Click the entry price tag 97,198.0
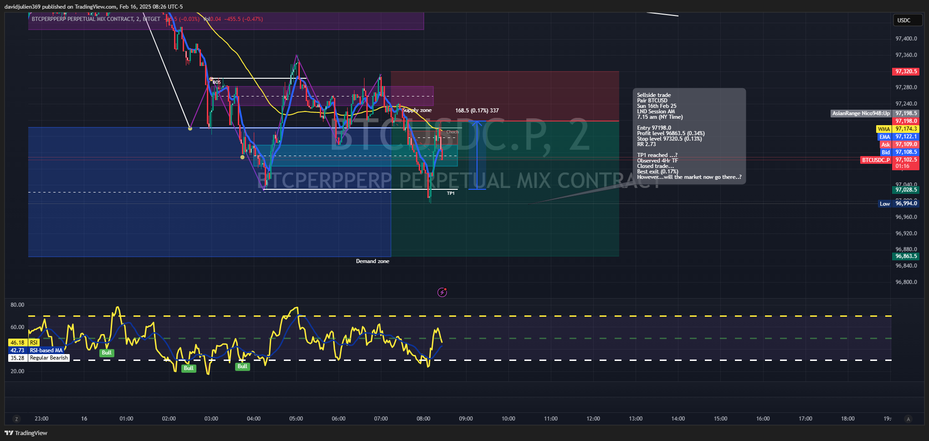The height and width of the screenshot is (441, 929). coord(905,121)
